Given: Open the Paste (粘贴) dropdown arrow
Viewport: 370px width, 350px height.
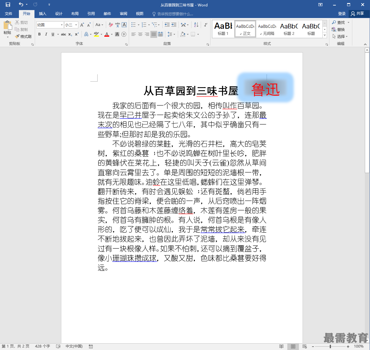Looking at the screenshot, I should click(8, 37).
